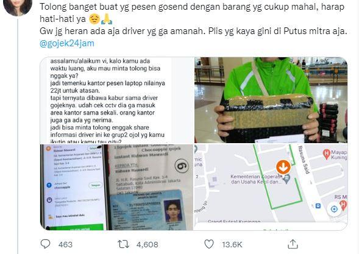Click the blue locate-me target icon
The height and width of the screenshot is (254, 359).
click(334, 209)
